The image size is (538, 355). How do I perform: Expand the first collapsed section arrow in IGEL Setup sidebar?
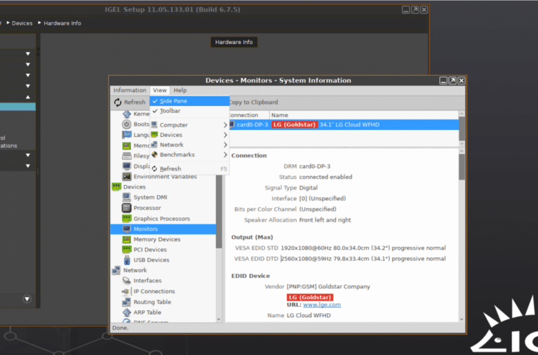pos(28,54)
